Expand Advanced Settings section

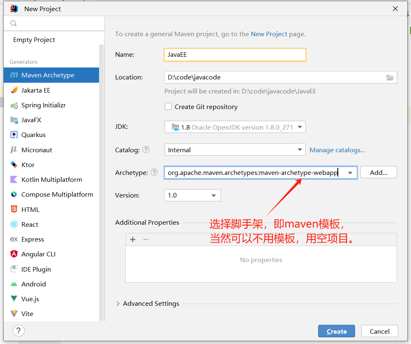(x=118, y=304)
